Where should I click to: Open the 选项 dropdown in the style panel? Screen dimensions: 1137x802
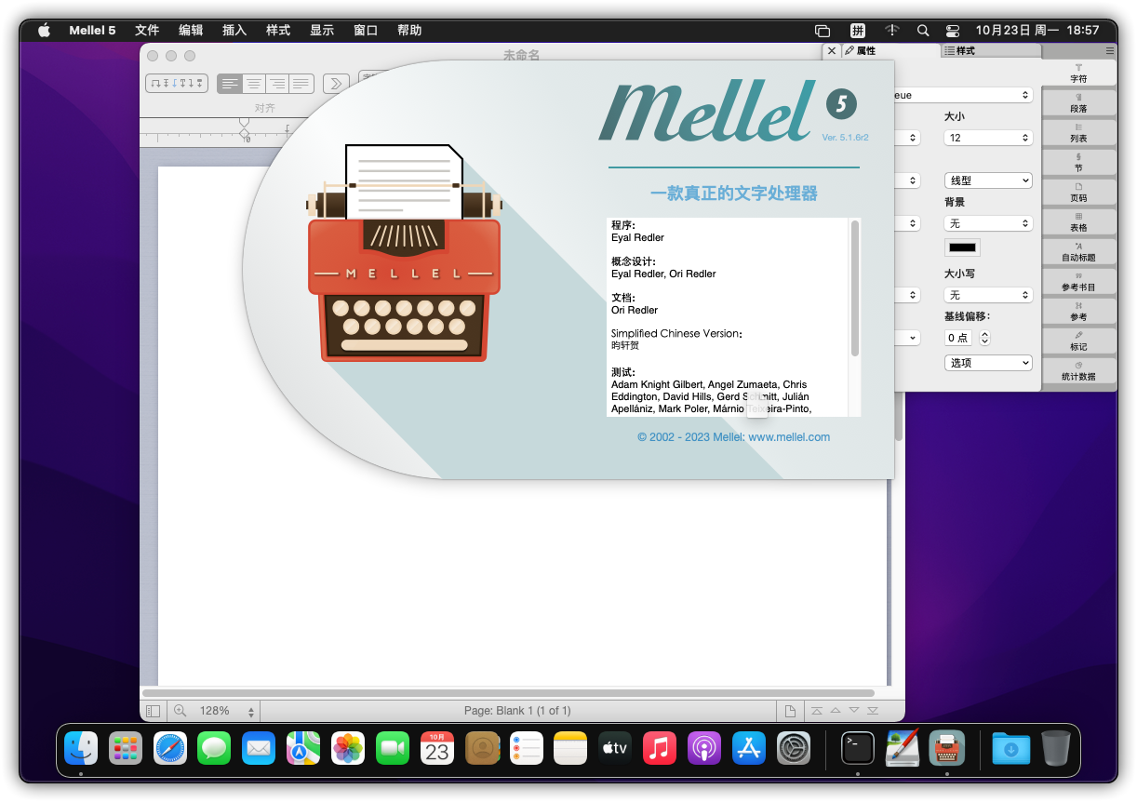tap(987, 362)
